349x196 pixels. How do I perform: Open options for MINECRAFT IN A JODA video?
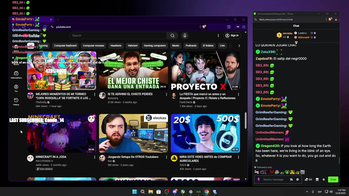(95, 157)
